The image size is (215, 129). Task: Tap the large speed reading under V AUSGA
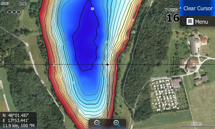click(173, 18)
